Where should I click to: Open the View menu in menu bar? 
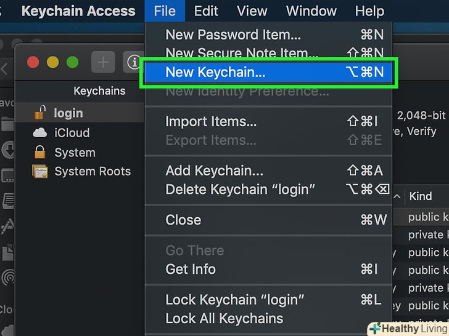(252, 11)
